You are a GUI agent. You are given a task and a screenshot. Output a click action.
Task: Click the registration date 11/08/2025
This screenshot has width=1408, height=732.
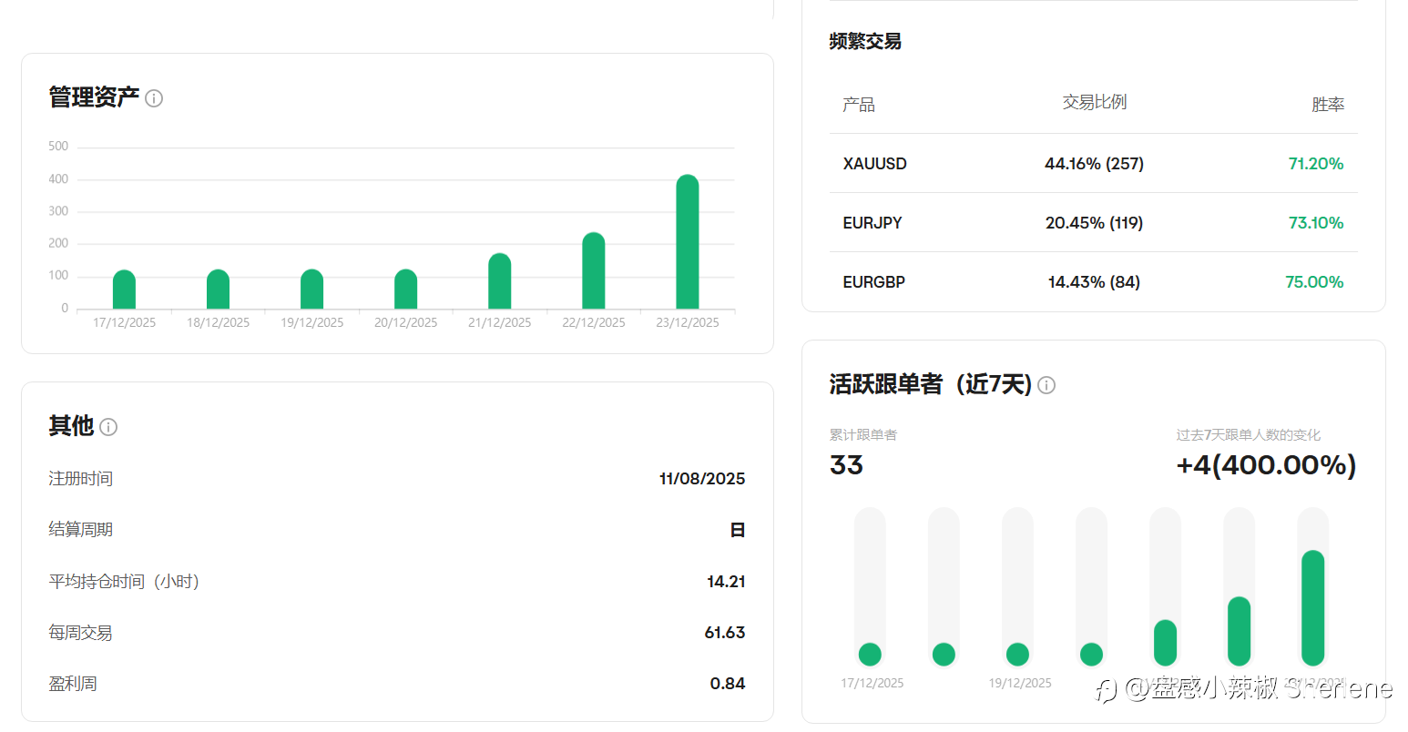point(702,479)
